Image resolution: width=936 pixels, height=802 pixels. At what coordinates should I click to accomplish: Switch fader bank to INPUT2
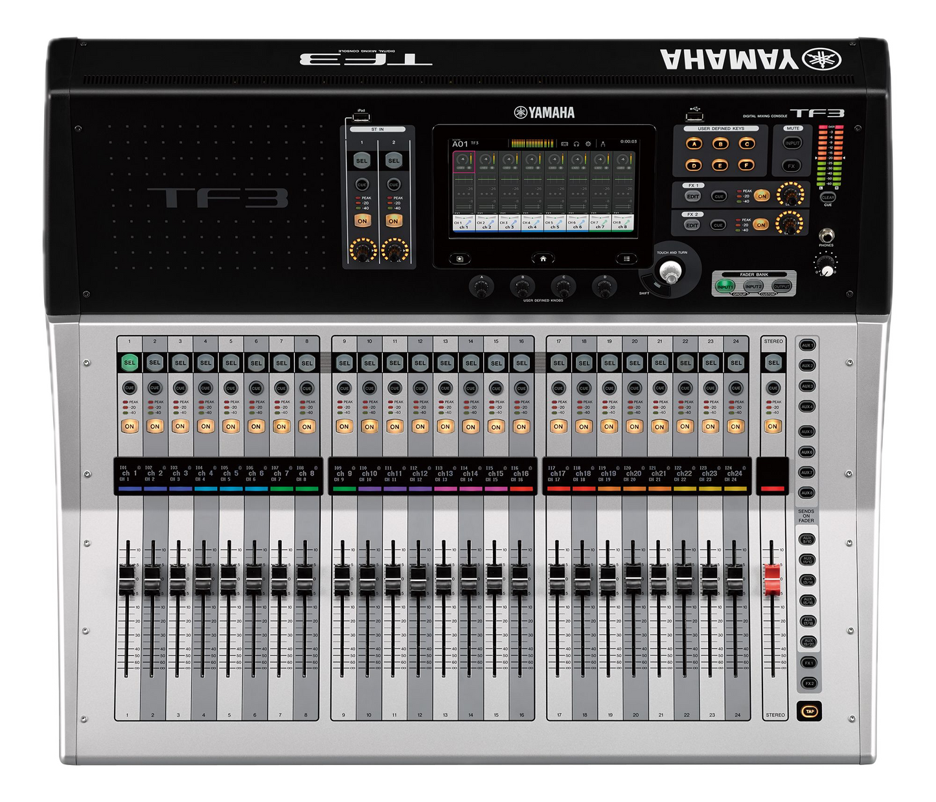[x=753, y=286]
